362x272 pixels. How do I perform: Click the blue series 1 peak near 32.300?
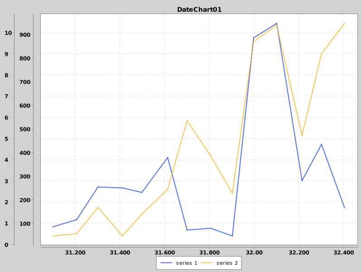[x=321, y=144]
